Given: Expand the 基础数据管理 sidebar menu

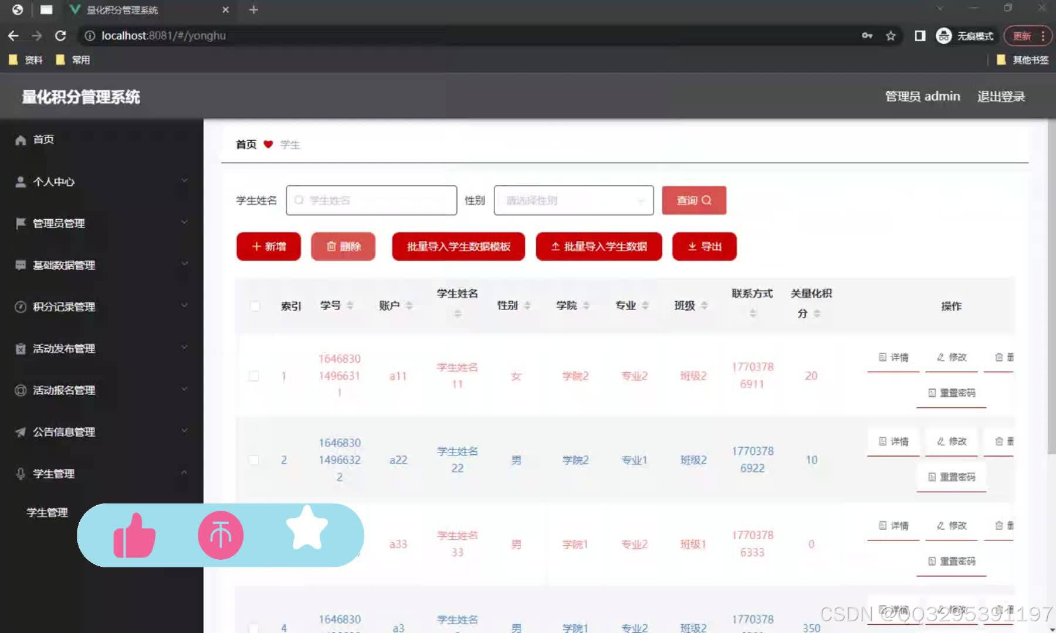Looking at the screenshot, I should point(184,264).
